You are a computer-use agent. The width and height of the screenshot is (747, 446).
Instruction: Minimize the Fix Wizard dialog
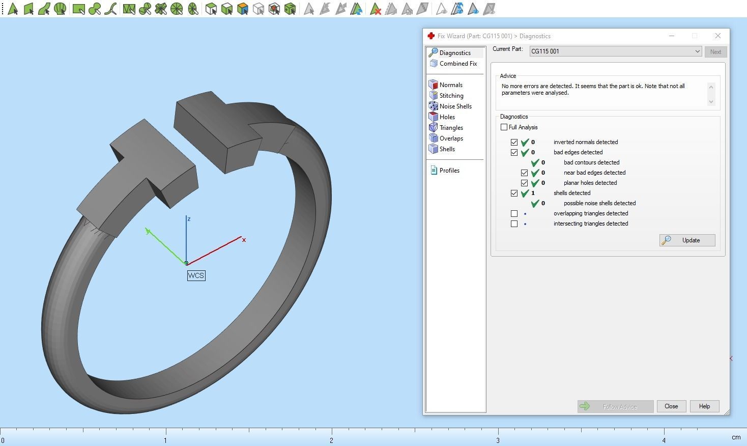[672, 36]
